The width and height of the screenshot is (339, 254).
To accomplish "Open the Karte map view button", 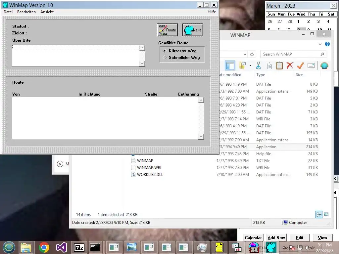I will click(193, 30).
